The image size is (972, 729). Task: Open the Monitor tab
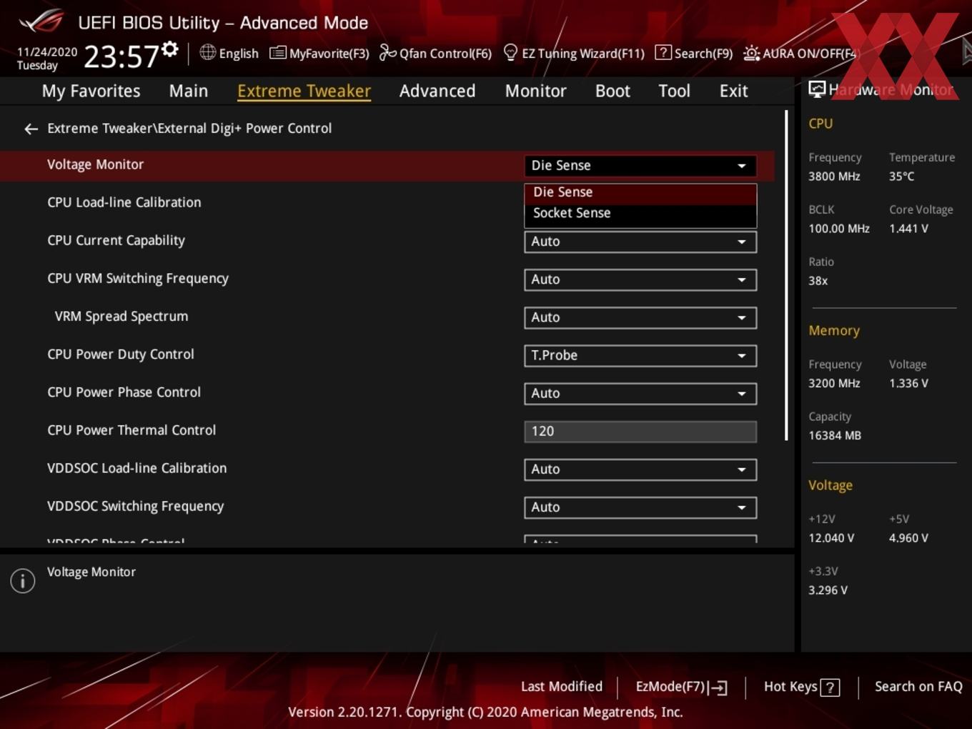click(536, 91)
